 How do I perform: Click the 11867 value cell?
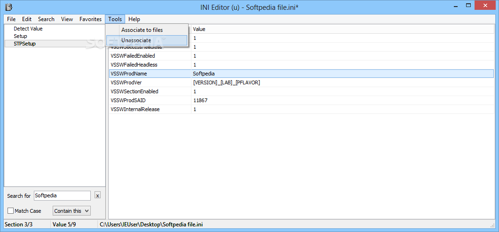click(342, 100)
